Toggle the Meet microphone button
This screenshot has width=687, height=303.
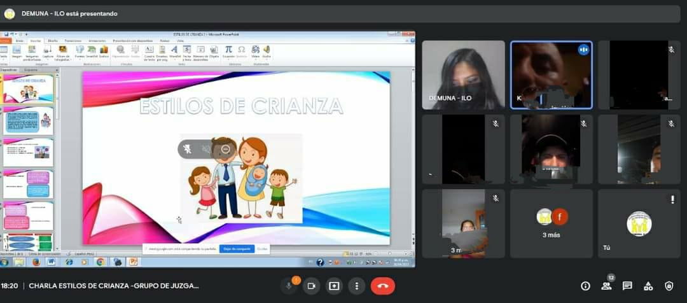[x=288, y=286]
